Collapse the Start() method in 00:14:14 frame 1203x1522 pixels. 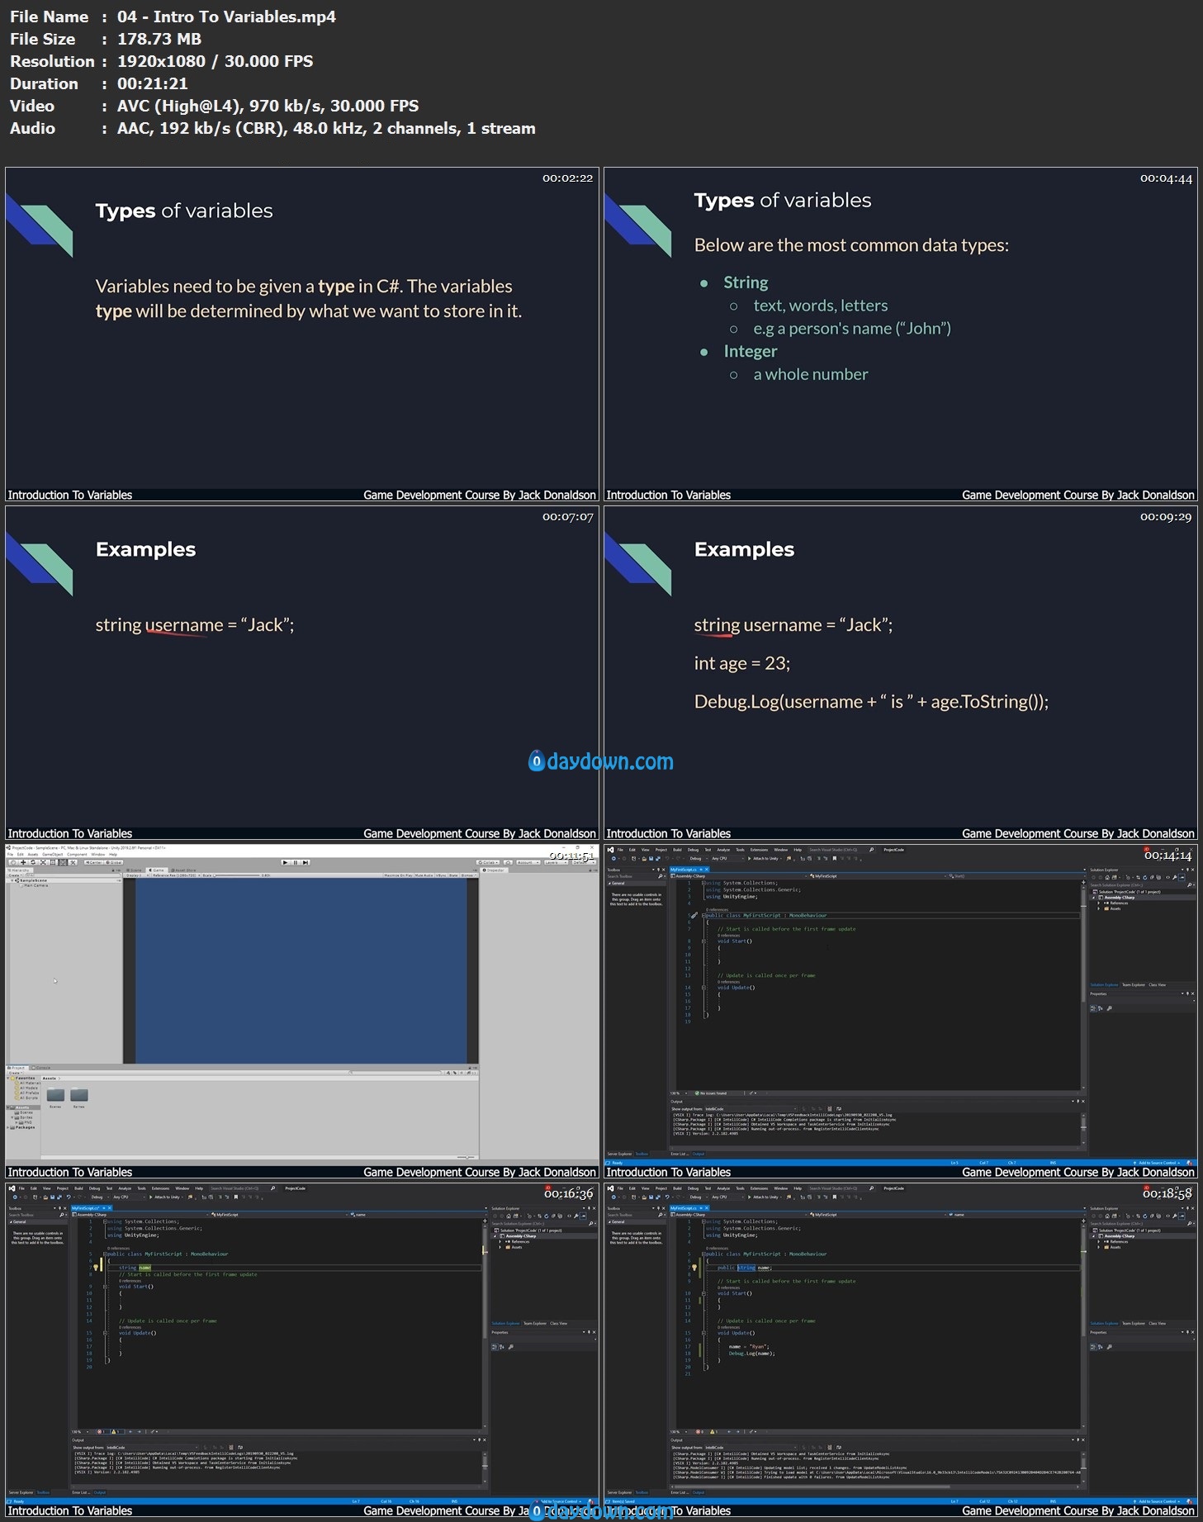703,941
